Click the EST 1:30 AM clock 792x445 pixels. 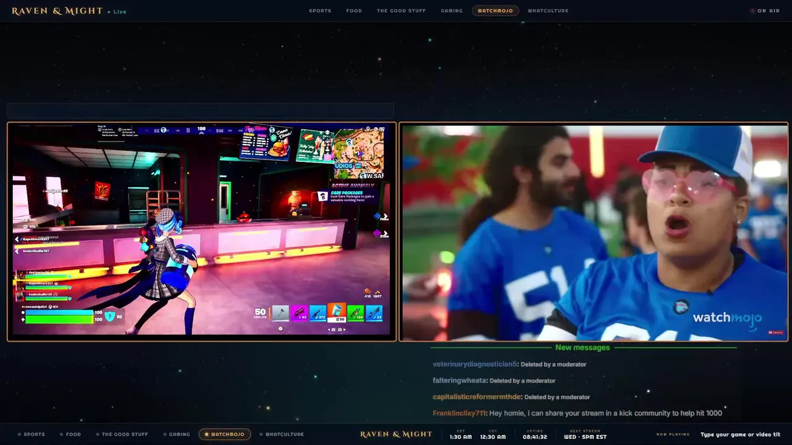coord(460,435)
